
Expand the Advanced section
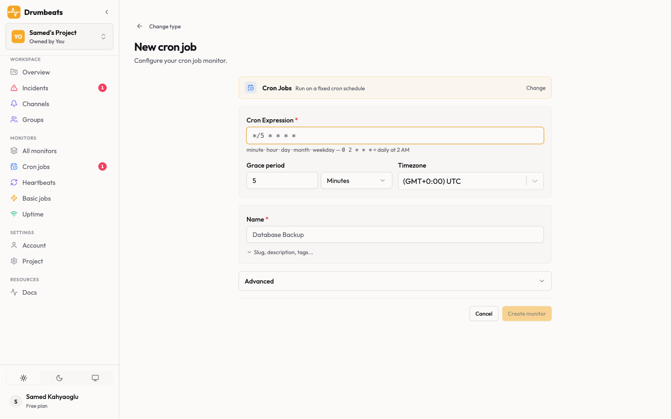pyautogui.click(x=395, y=281)
